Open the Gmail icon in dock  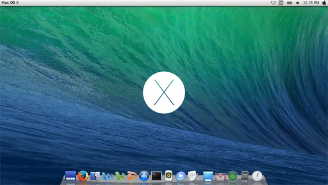221,177
